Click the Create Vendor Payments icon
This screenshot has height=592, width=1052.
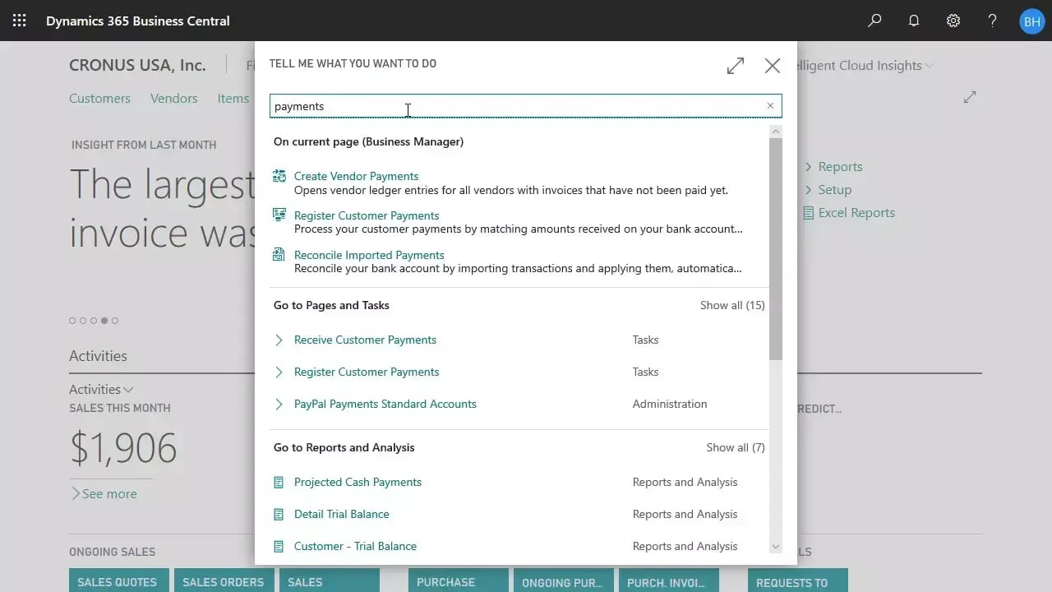[x=279, y=176]
